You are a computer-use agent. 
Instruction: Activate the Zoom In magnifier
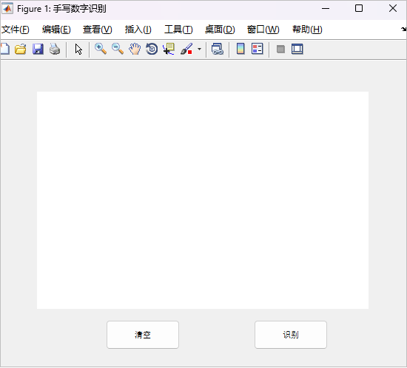pyautogui.click(x=101, y=49)
